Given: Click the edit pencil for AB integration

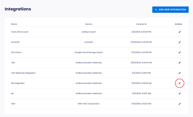Looking at the screenshot, I should pyautogui.click(x=180, y=83).
